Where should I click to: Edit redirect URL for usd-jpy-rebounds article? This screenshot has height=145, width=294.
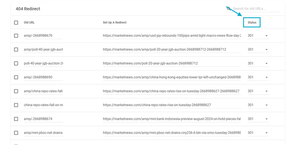[172, 36]
